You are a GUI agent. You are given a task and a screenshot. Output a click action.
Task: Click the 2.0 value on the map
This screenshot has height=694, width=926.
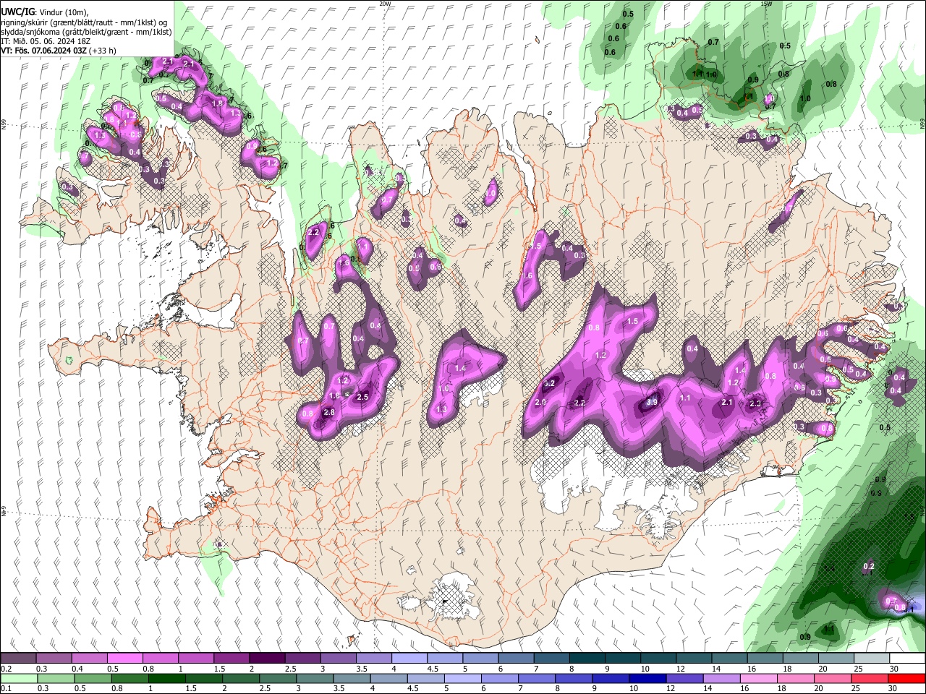coord(540,403)
